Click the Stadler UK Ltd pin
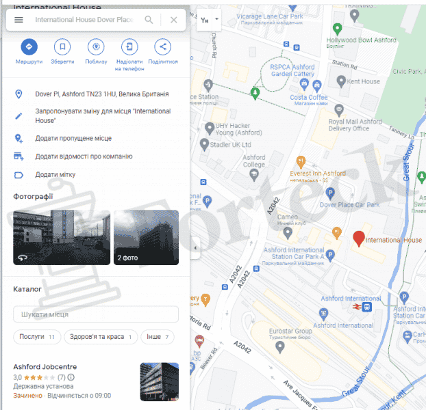 204,144
